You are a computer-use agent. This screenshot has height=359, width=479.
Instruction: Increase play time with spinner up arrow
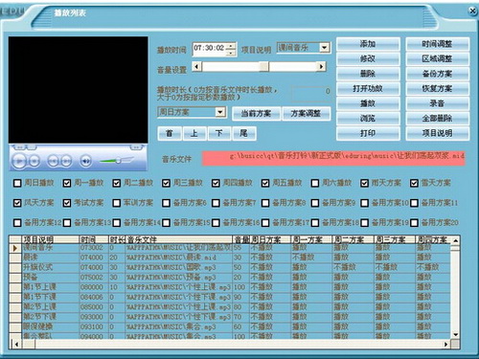pos(230,46)
